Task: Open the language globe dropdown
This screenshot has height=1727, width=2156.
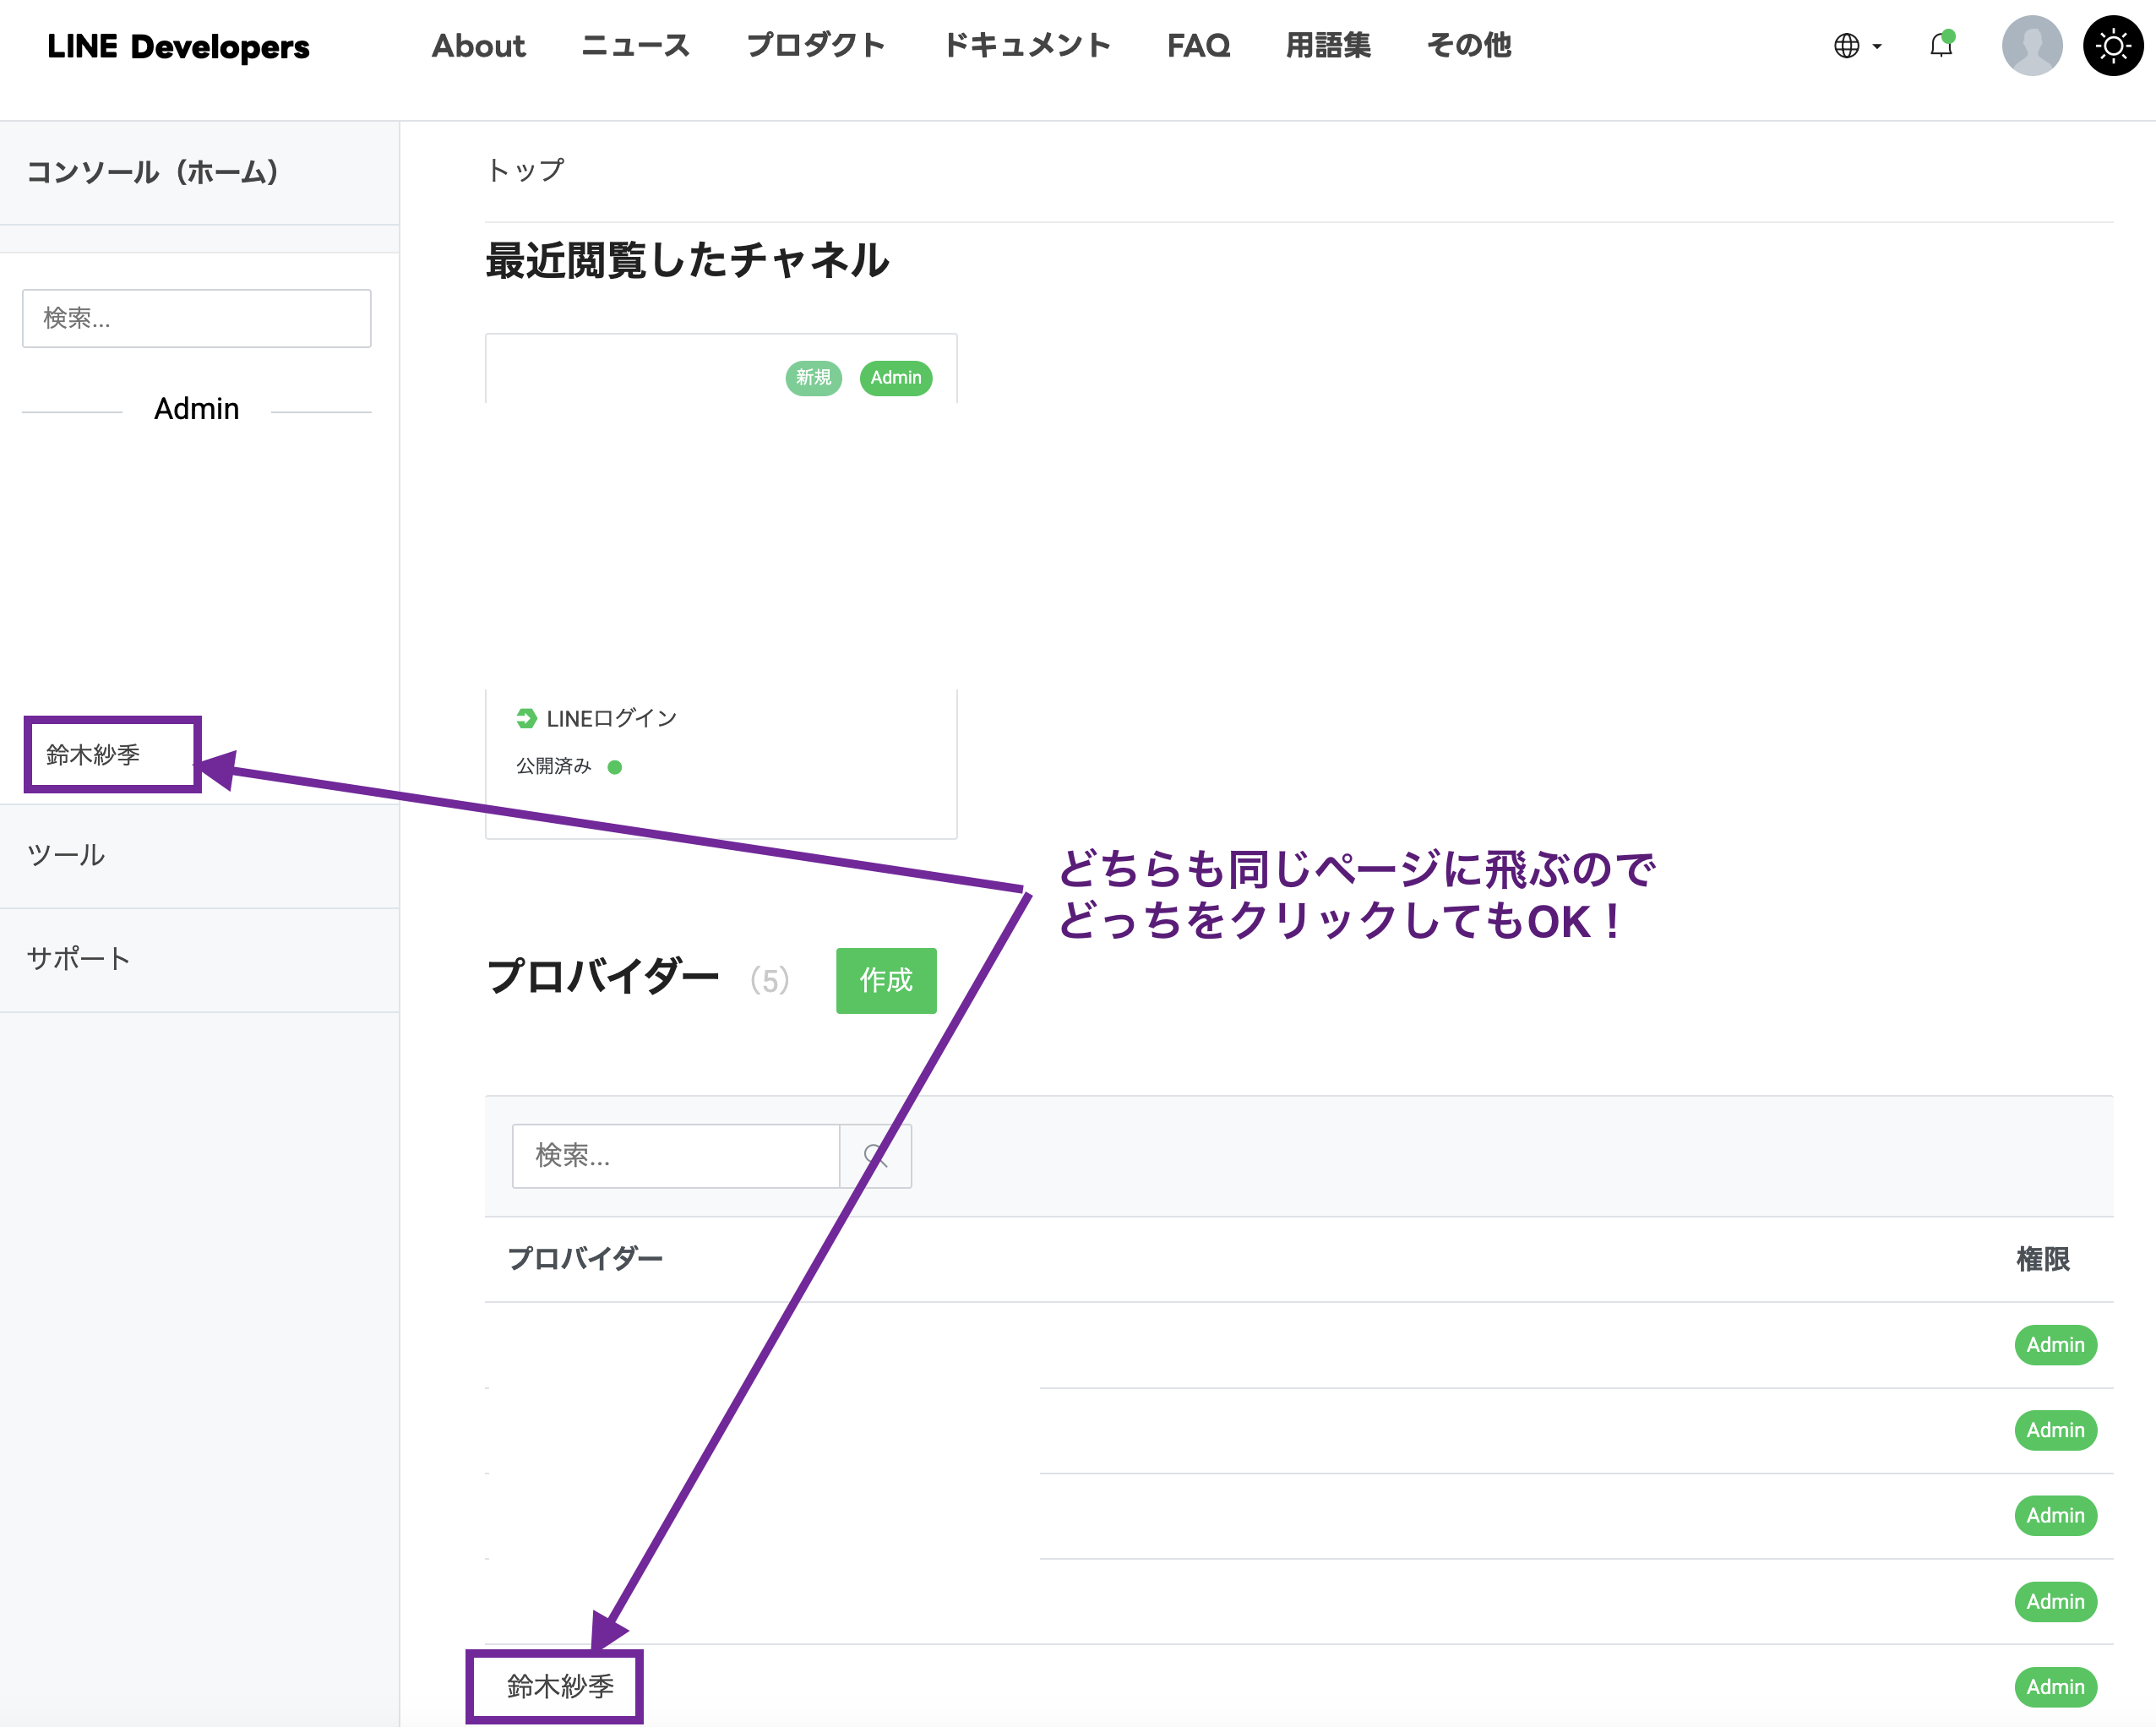Action: (x=1857, y=46)
